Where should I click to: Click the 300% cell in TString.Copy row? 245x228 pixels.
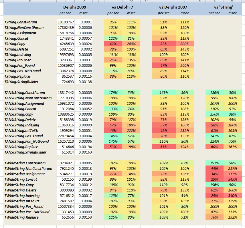[185, 44]
